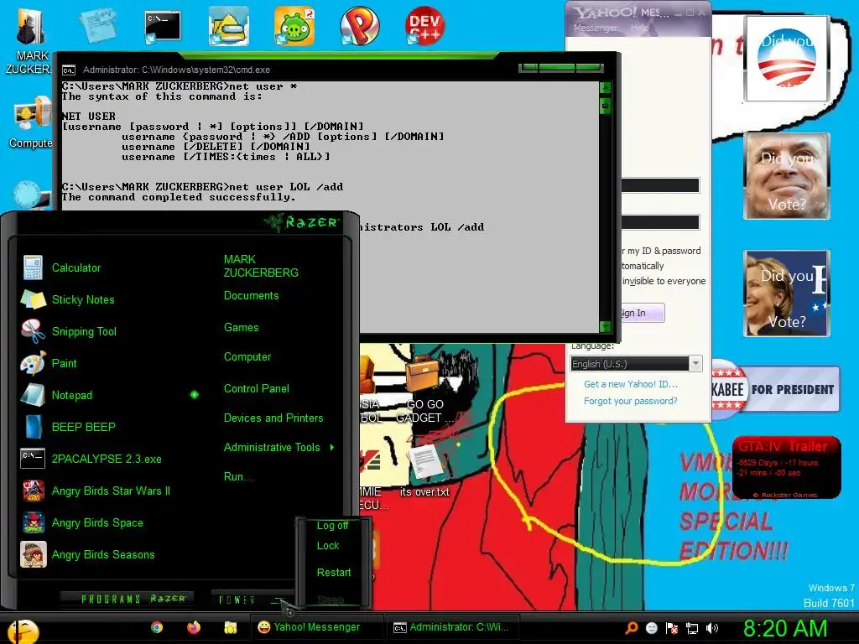This screenshot has width=859, height=644.
Task: Click the network tray icon
Action: [x=692, y=628]
